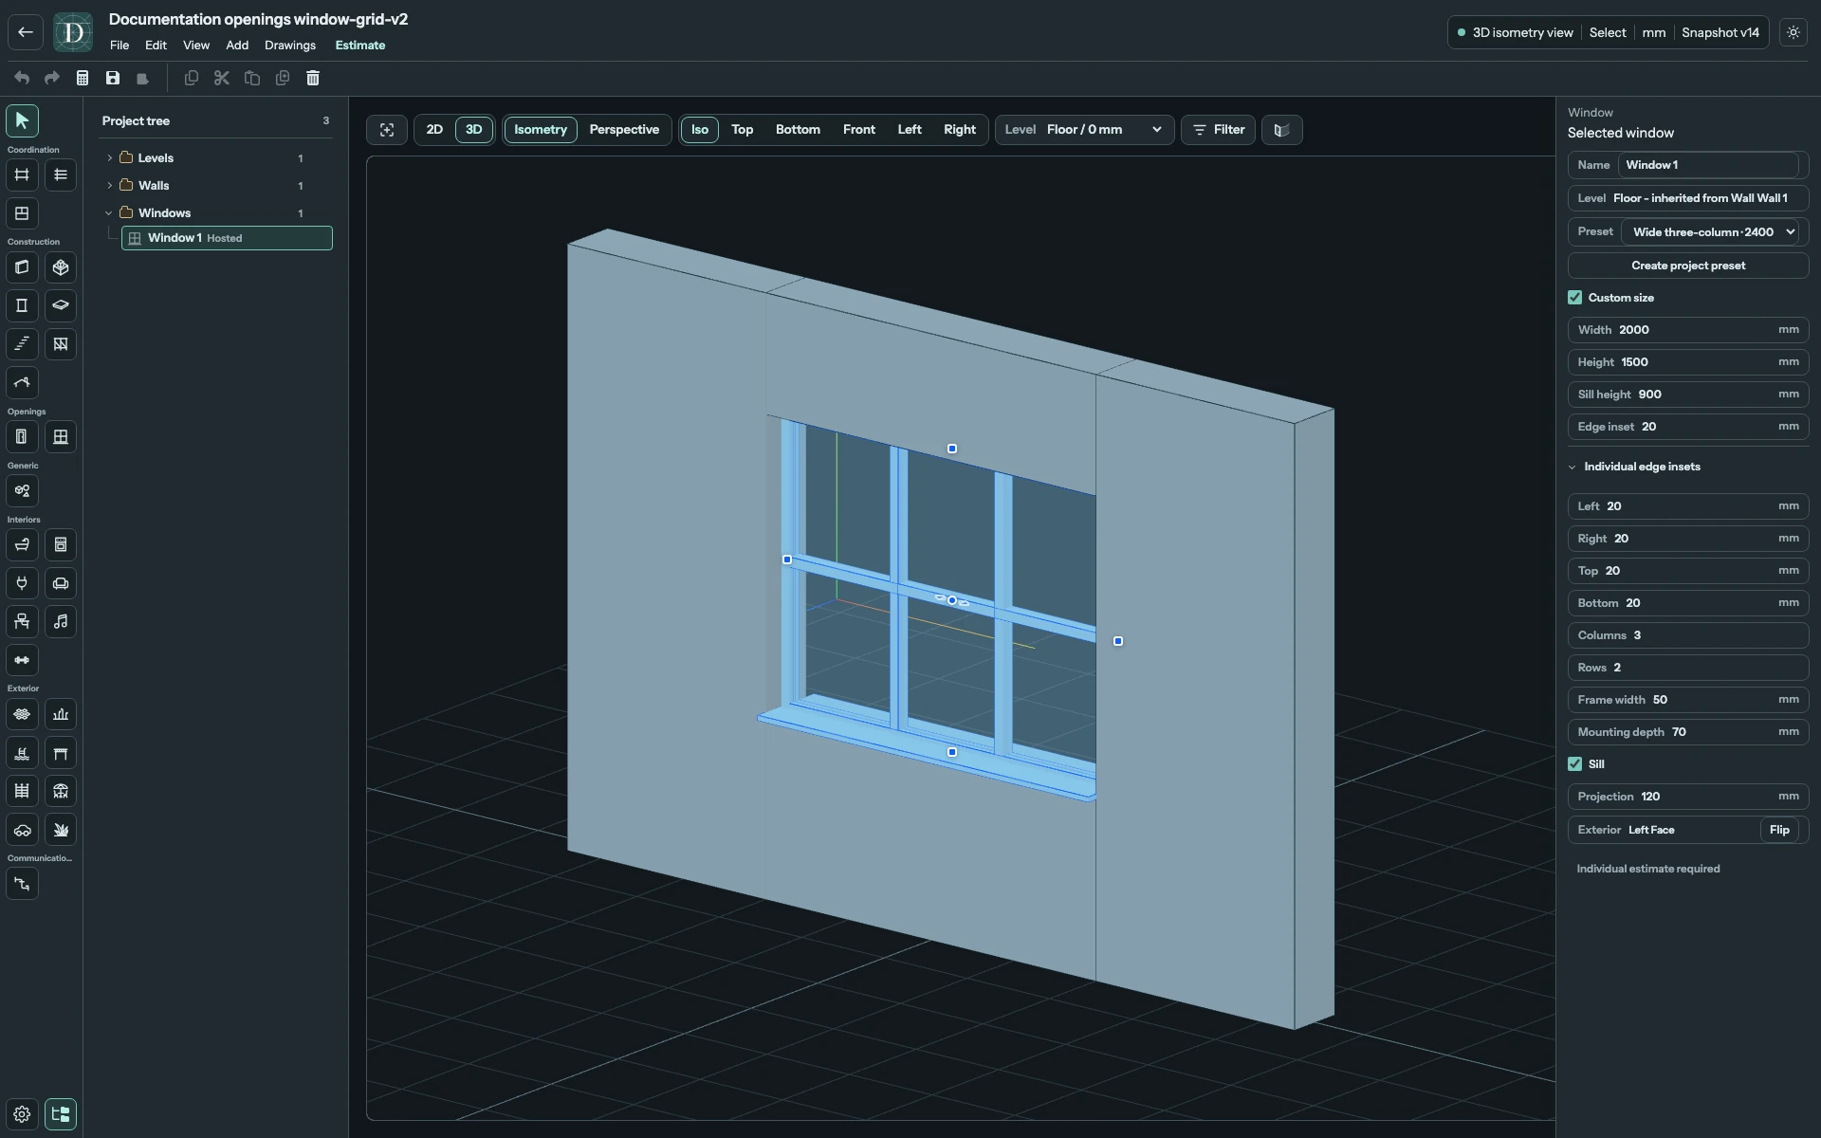Toggle the section view cube icon
Screen dimensions: 1821x1138
pos(1281,130)
